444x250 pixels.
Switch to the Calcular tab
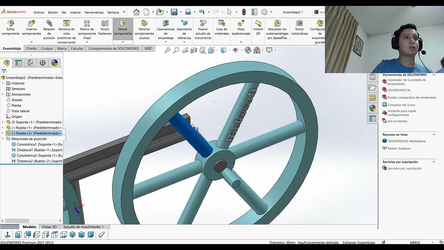[77, 49]
